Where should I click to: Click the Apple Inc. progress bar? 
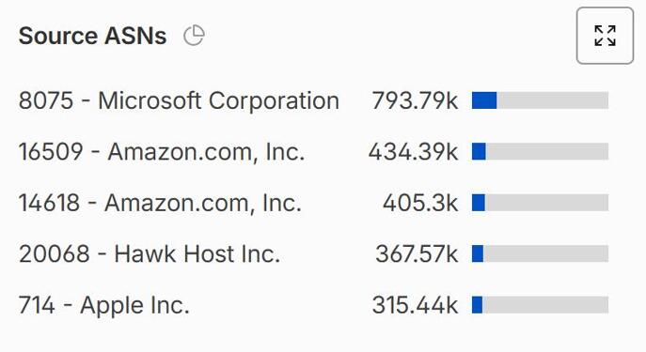coord(540,305)
